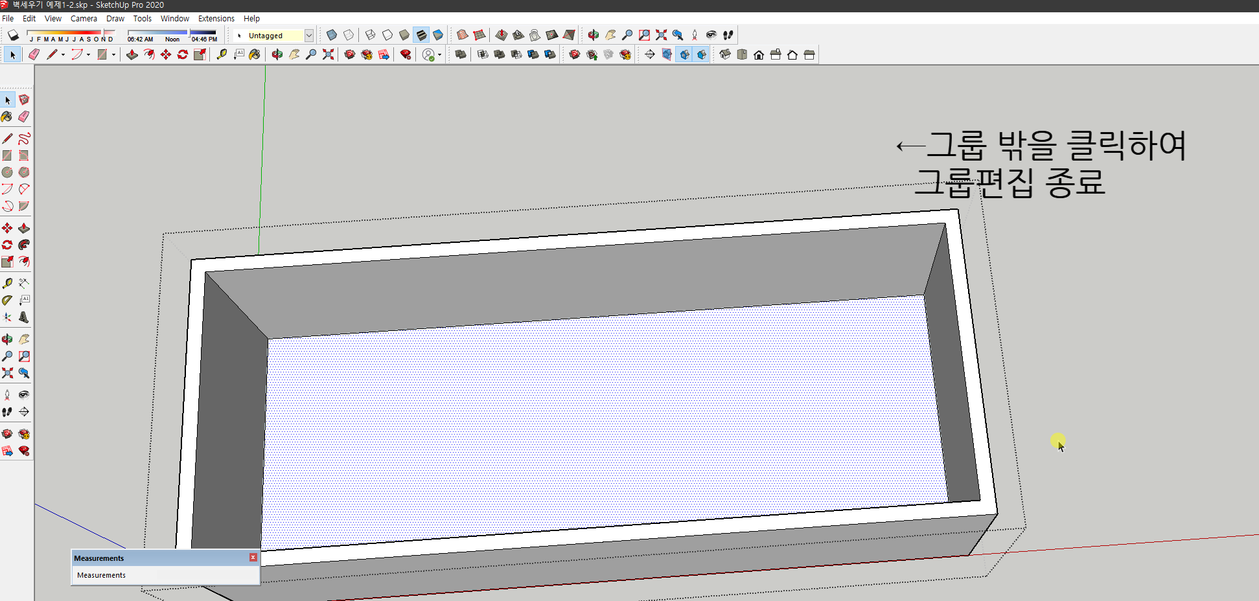Toggle Display Section Cuts

click(x=684, y=54)
